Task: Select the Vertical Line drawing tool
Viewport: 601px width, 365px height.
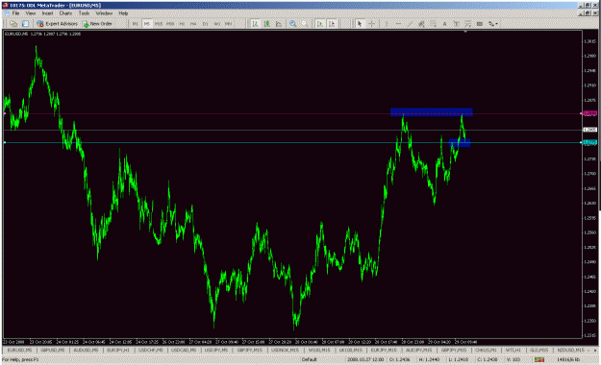Action: 387,24
